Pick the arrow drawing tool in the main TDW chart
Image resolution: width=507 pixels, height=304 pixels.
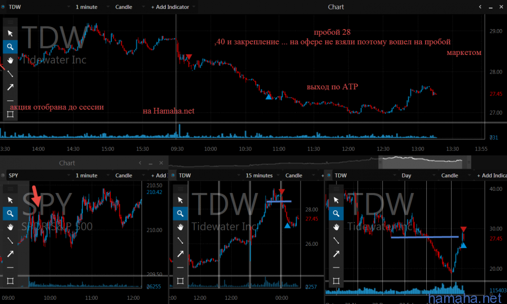click(x=10, y=87)
